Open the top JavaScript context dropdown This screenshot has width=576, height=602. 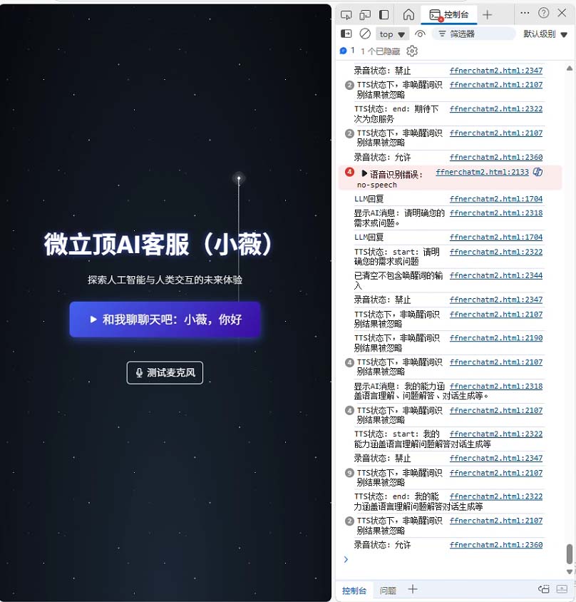pyautogui.click(x=393, y=34)
